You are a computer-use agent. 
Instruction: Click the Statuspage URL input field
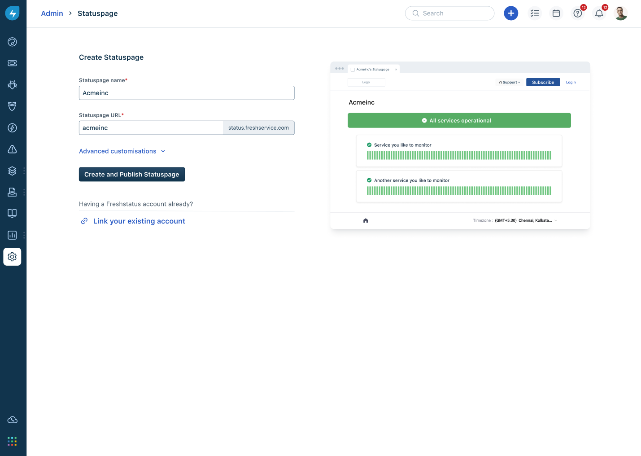click(151, 128)
